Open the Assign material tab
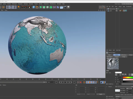Image resolution: width=133 pixels, height=99 pixels. pos(124,57)
